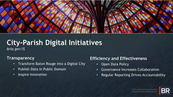Click the "City of Baton Rouge" logo text

click(x=144, y=90)
